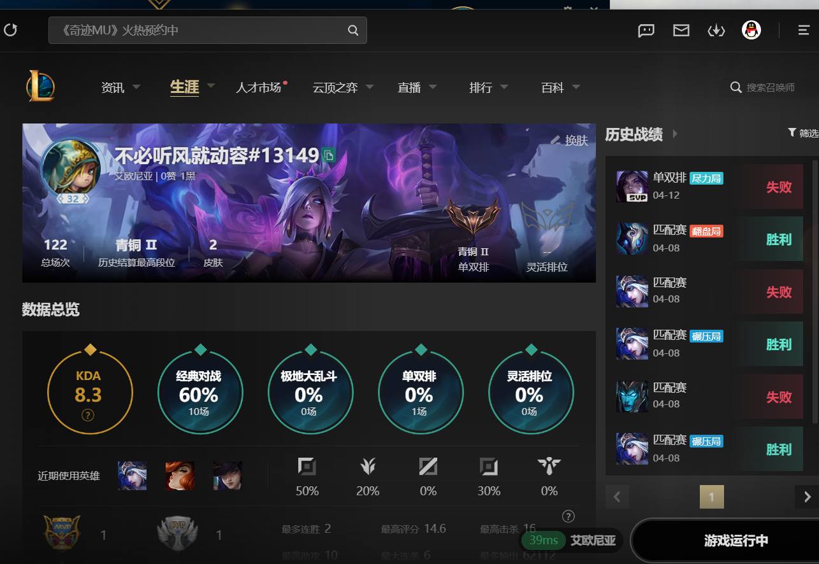This screenshot has height=564, width=819.
Task: Open the 百科 menu
Action: (x=553, y=87)
